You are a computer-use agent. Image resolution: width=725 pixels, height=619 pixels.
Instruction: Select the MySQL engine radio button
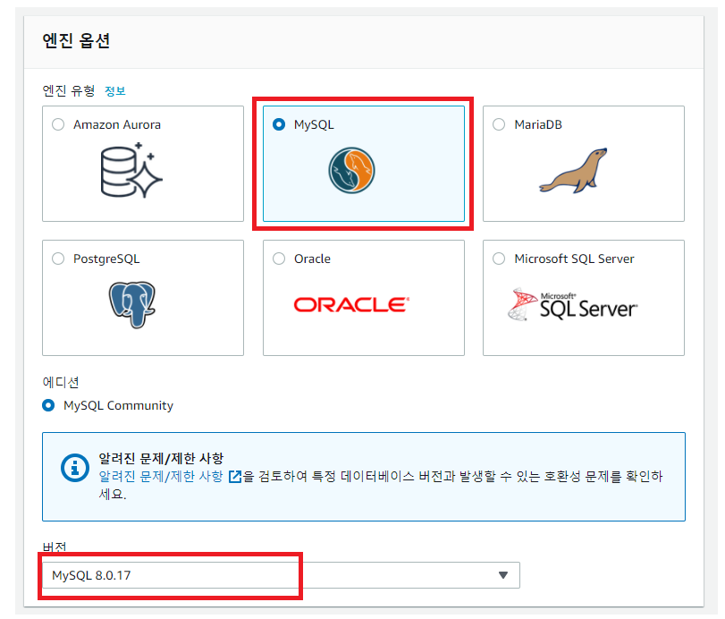[279, 124]
